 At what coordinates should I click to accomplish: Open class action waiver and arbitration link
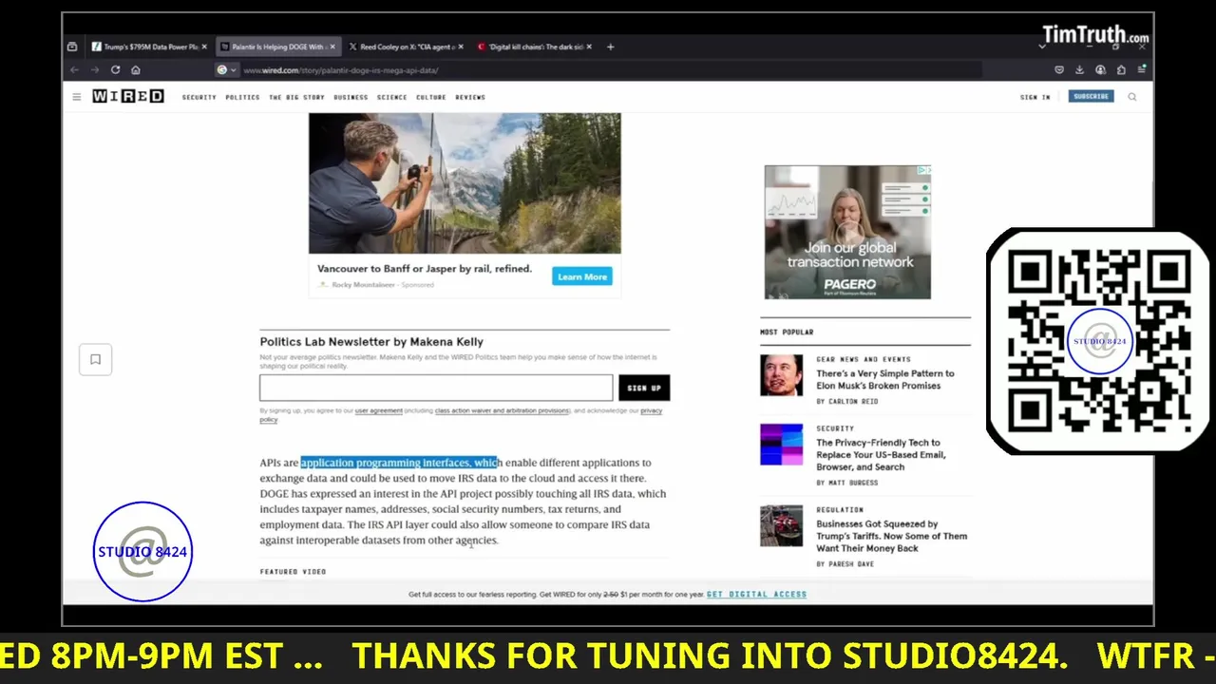(x=502, y=410)
